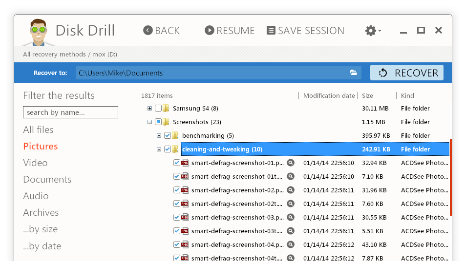Click the Disk Drill mascot logo
Image resolution: width=465 pixels, height=261 pixels.
click(x=38, y=32)
